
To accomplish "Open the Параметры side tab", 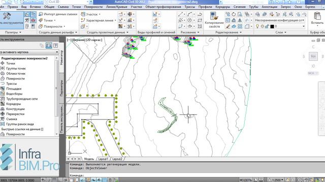I will (61, 88).
